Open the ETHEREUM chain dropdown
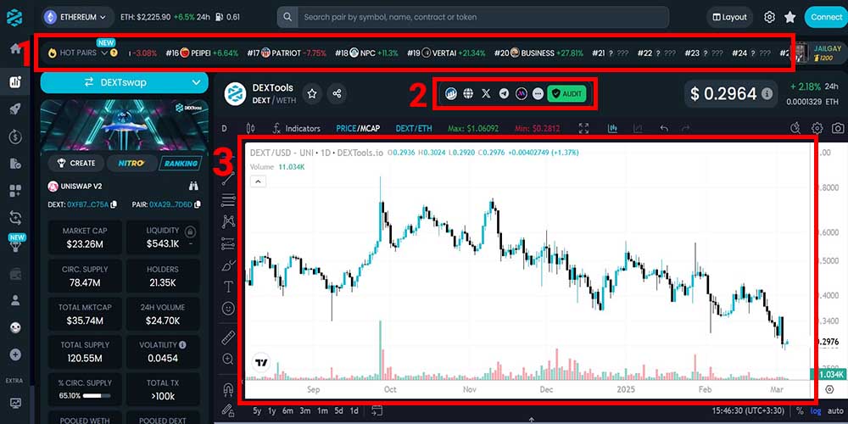 pos(77,17)
